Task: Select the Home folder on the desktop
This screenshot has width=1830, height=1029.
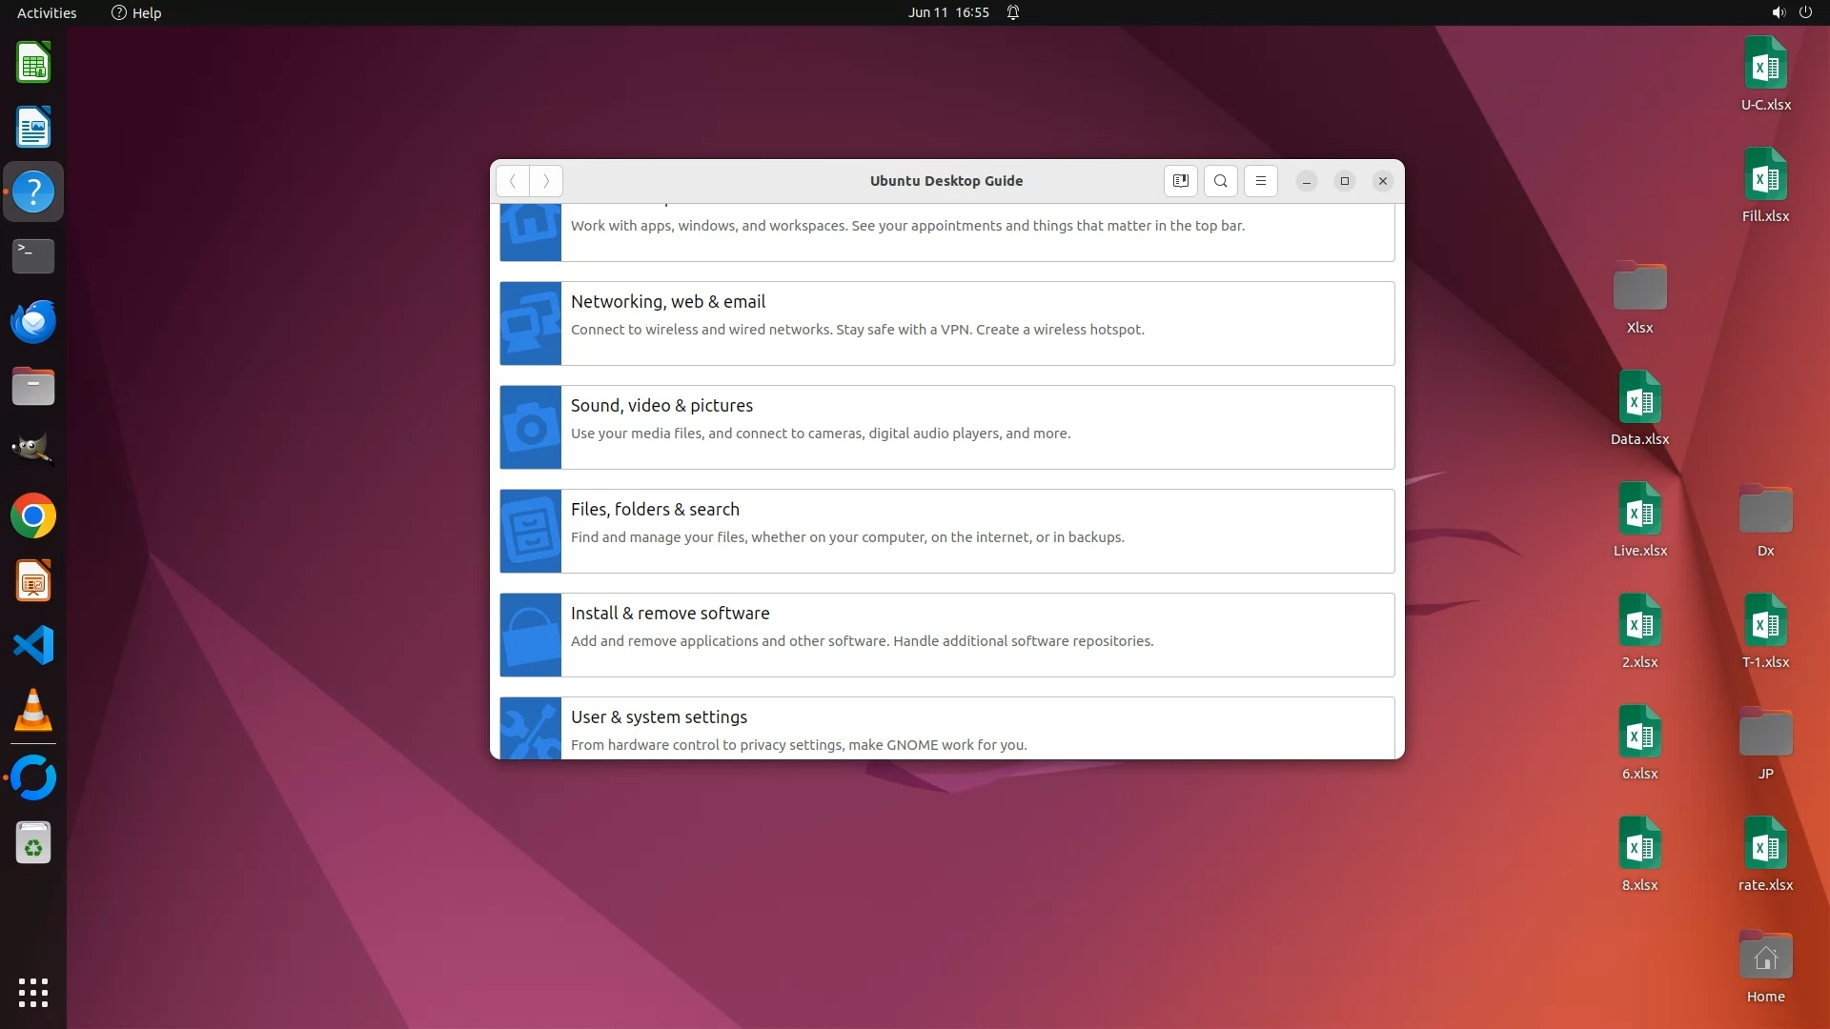Action: tap(1766, 966)
